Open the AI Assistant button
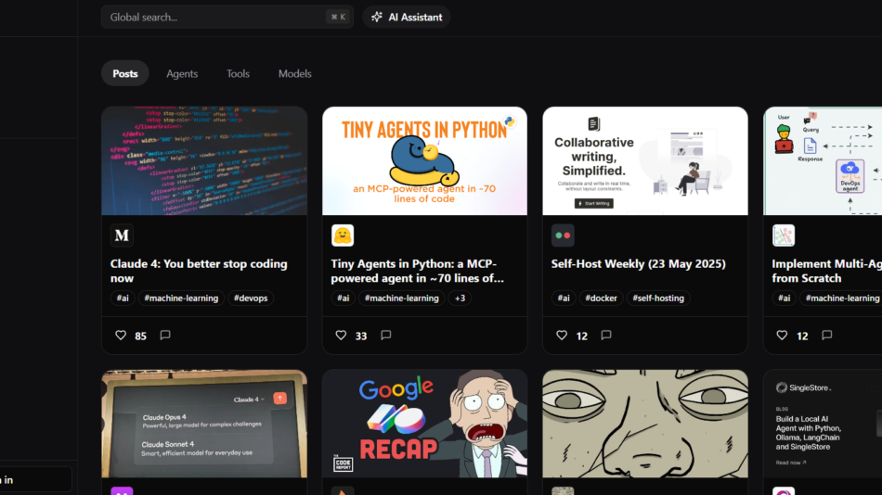Image resolution: width=882 pixels, height=495 pixels. coord(407,17)
